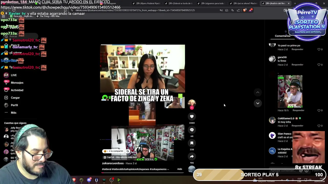
Task: Open La Esquina's profile avatar
Action: pyautogui.click(x=272, y=151)
